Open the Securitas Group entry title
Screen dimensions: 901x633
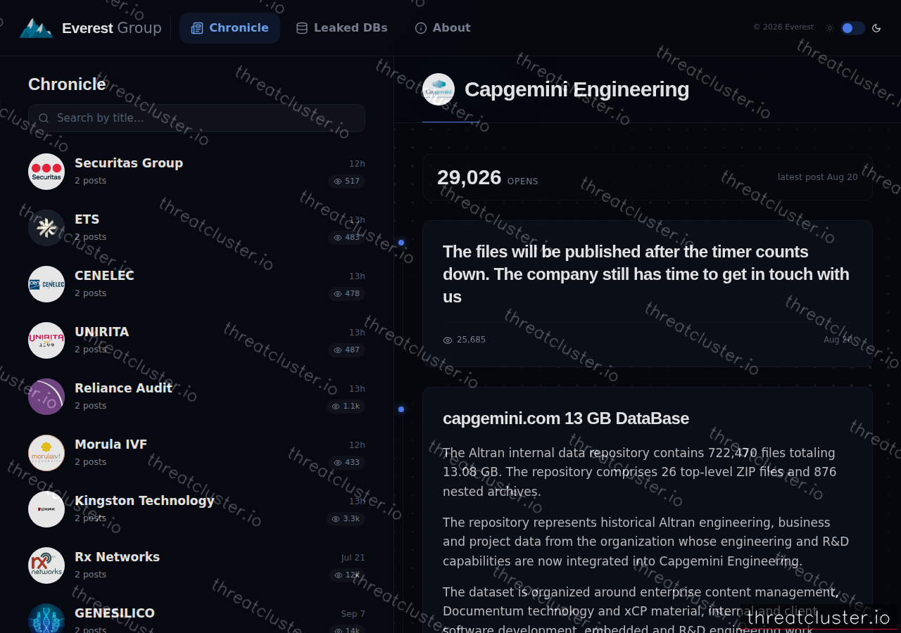pyautogui.click(x=129, y=163)
